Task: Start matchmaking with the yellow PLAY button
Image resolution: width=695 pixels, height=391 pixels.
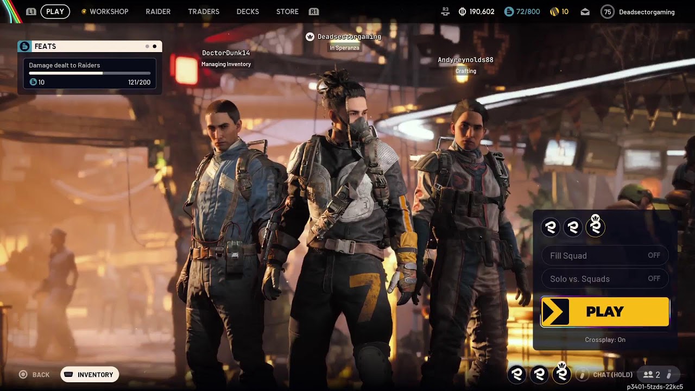Action: [x=605, y=312]
